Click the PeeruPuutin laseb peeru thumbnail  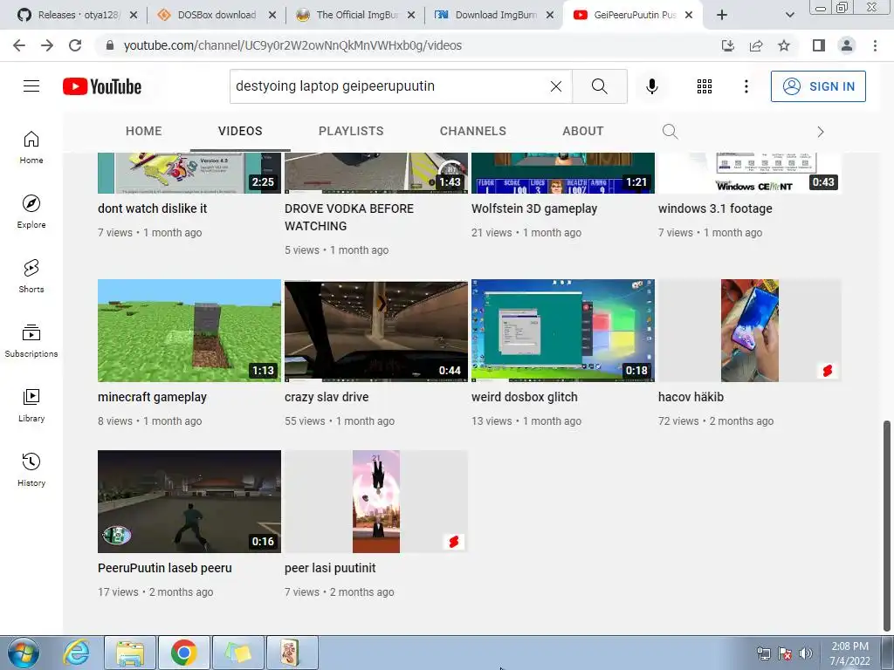tap(189, 502)
